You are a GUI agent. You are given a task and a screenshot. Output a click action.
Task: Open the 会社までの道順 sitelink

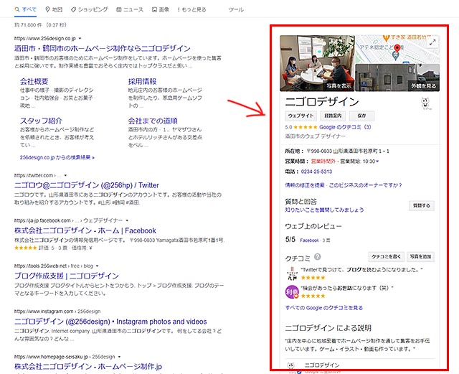[153, 121]
